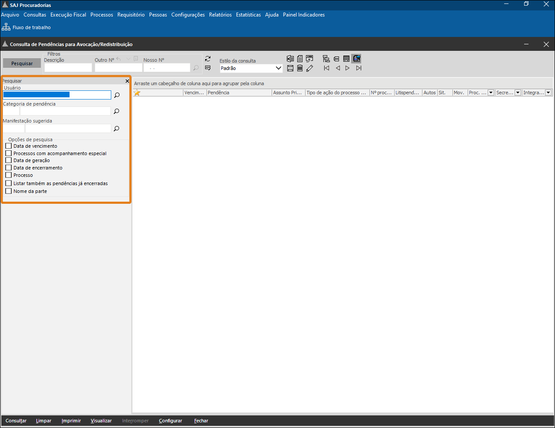Click the floppy disk save icon
This screenshot has width=555, height=428.
point(290,68)
